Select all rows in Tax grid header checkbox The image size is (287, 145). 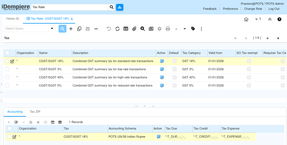coord(7,53)
